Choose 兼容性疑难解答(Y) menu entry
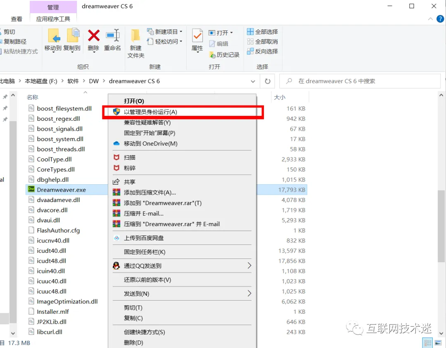The height and width of the screenshot is (348, 446). 182,122
